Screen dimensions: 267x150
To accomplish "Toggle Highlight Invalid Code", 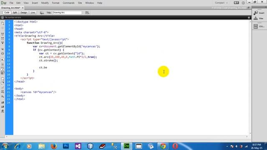I will 3,64.
